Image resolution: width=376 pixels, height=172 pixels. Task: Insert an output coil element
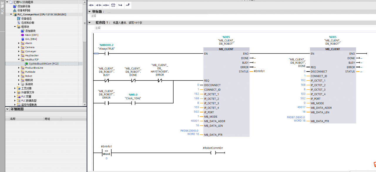[x=106, y=5]
